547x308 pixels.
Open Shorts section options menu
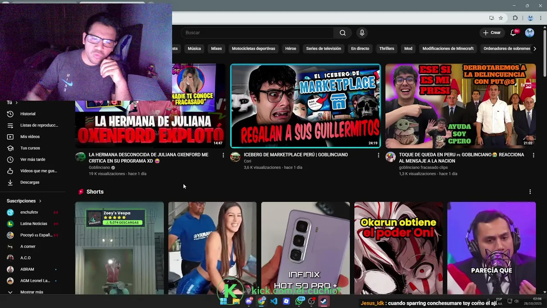(530, 192)
